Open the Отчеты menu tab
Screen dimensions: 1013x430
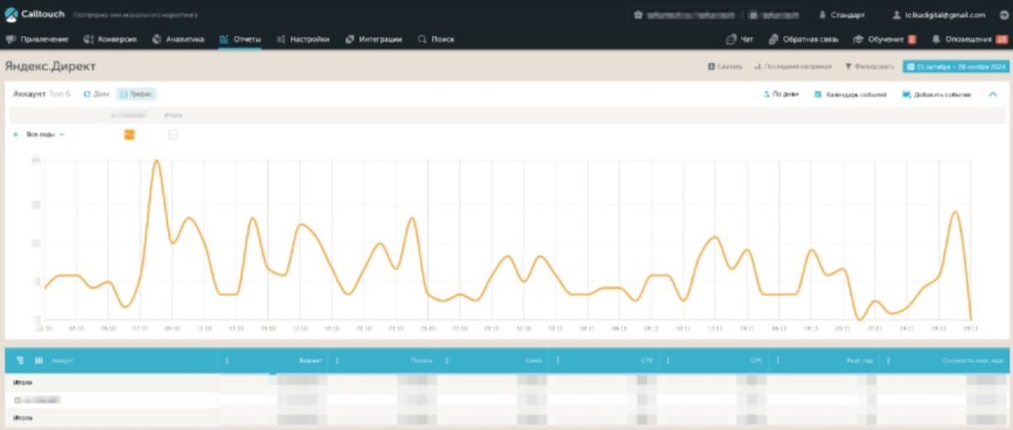click(x=240, y=39)
